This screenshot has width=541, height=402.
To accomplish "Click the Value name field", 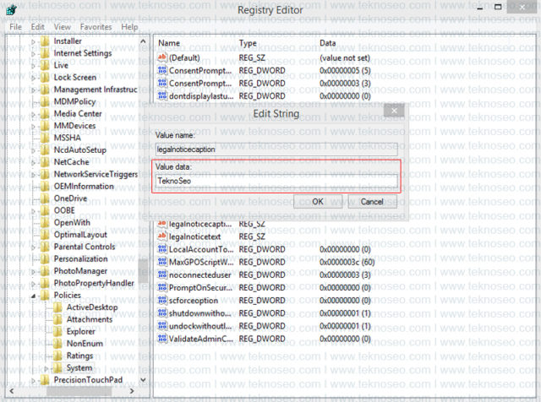I will tap(276, 149).
